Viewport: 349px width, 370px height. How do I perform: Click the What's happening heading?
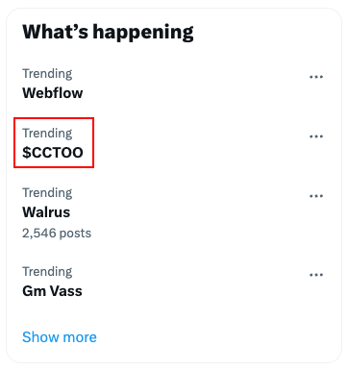(108, 32)
